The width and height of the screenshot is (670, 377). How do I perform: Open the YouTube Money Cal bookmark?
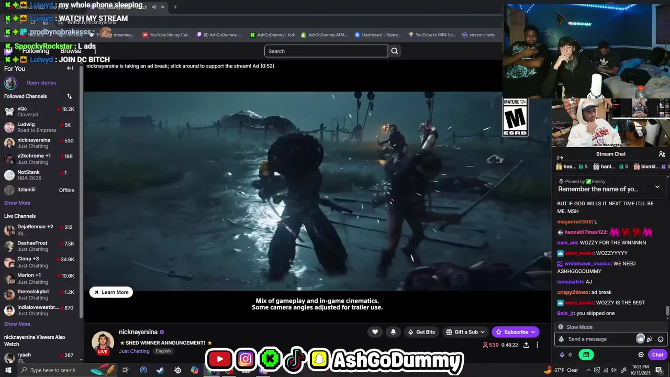[166, 35]
